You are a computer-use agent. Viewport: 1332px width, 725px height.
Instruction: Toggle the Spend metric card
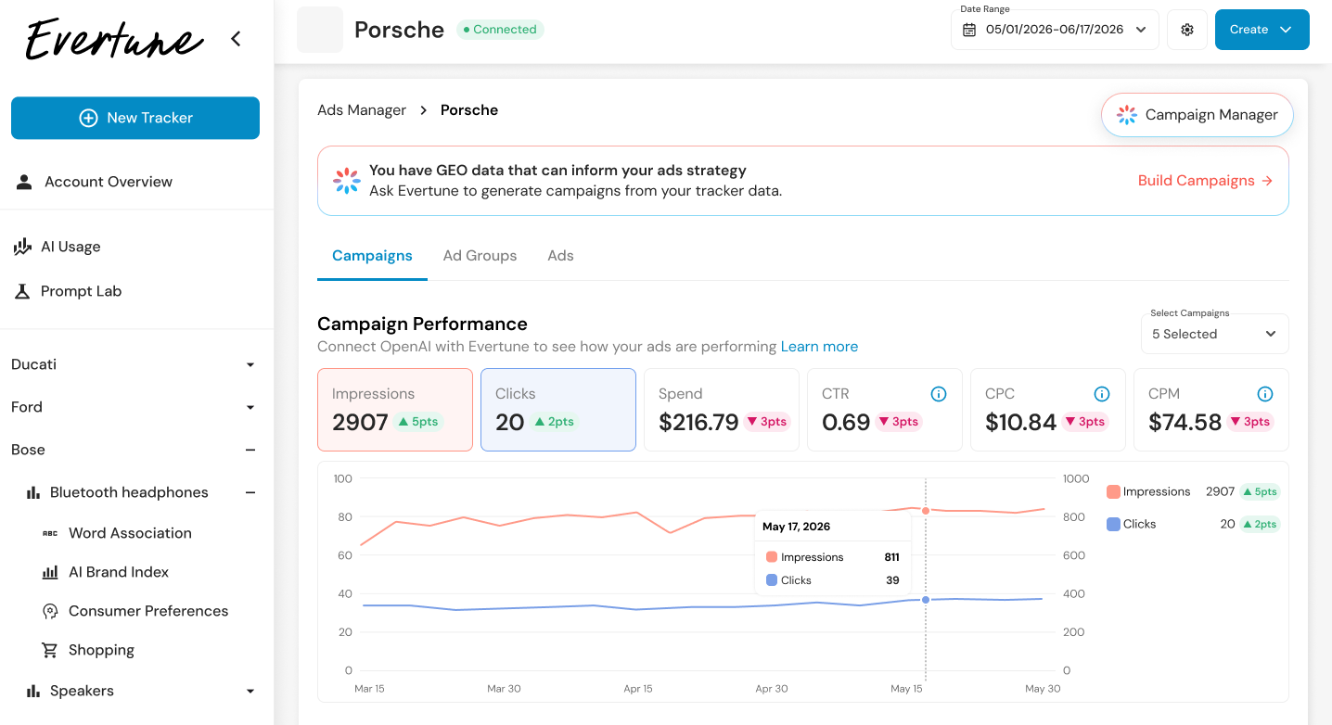722,410
